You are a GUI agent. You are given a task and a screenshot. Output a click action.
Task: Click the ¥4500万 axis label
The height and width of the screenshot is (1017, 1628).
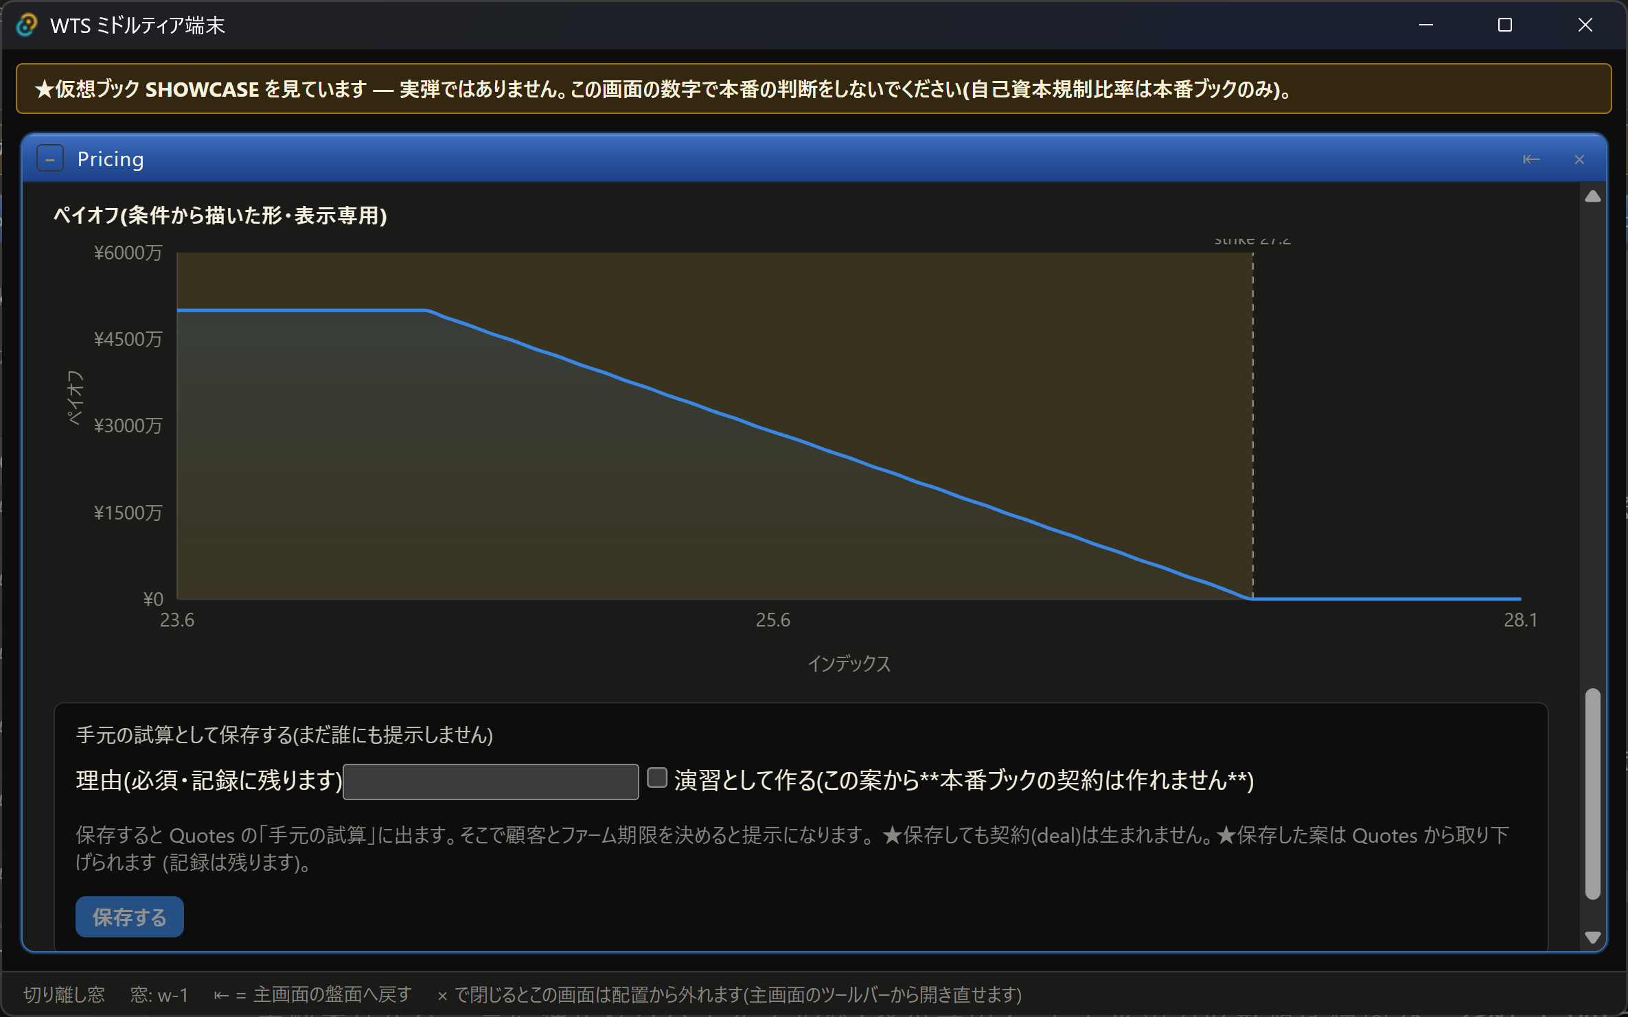click(128, 339)
